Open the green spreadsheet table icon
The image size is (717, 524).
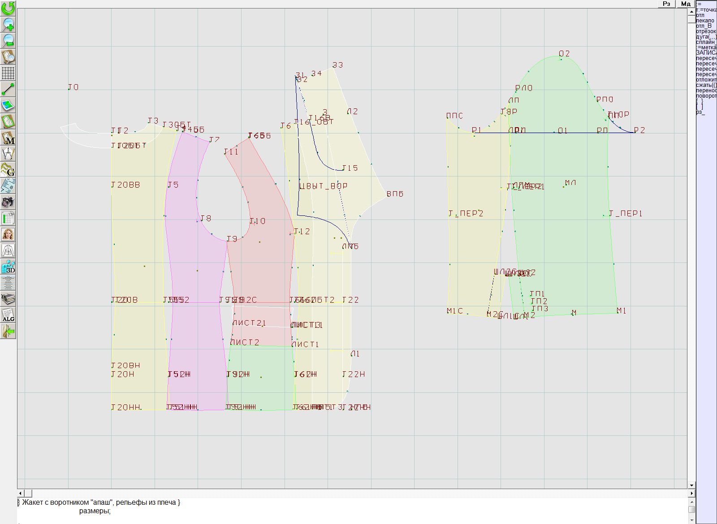coord(8,218)
